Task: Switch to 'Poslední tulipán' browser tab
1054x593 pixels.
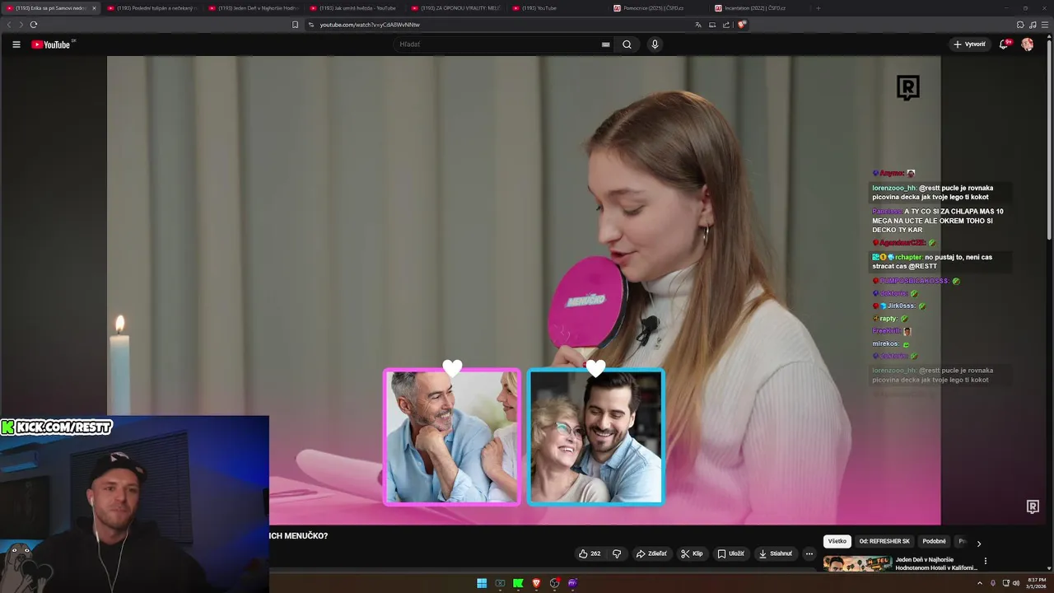Action: pos(152,8)
